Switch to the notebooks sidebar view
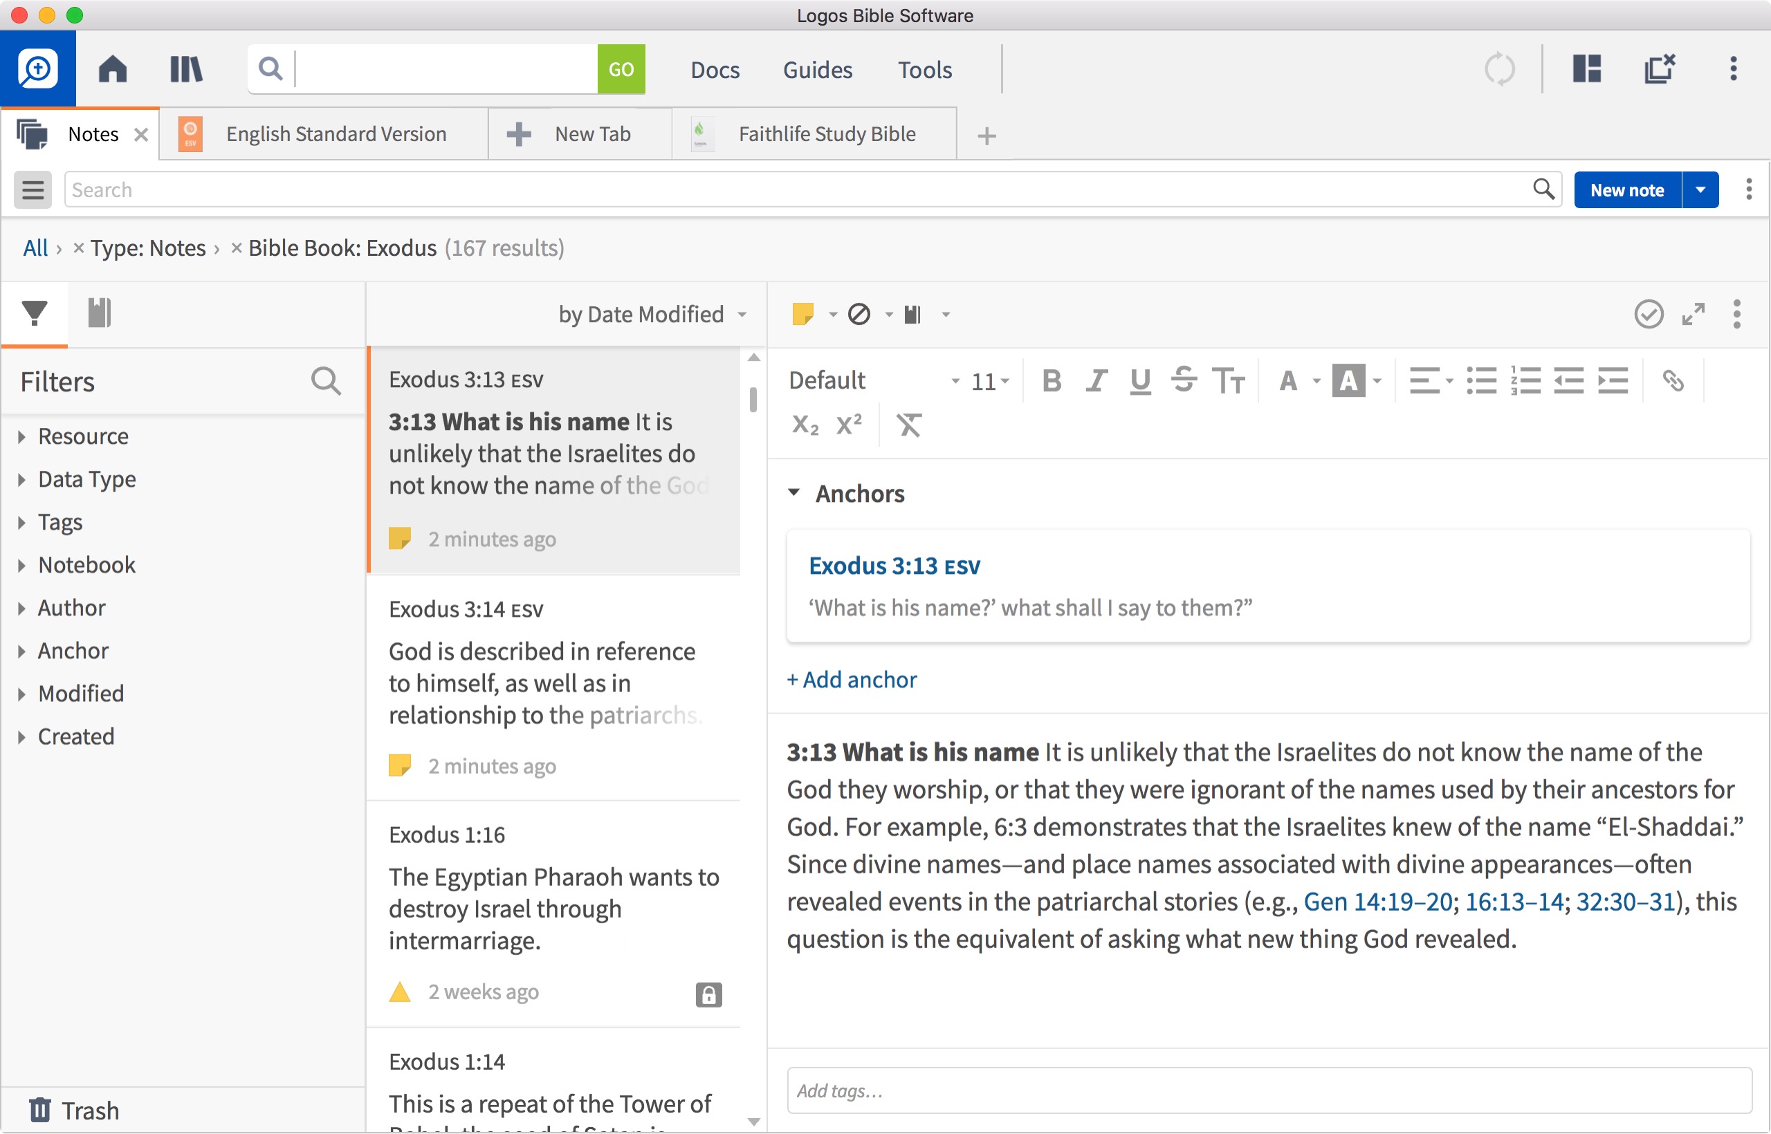The height and width of the screenshot is (1134, 1771). [99, 313]
